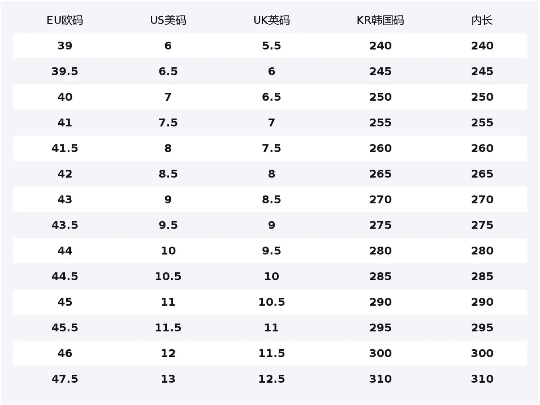
Task: Click EU size 39 cell
Action: [65, 46]
